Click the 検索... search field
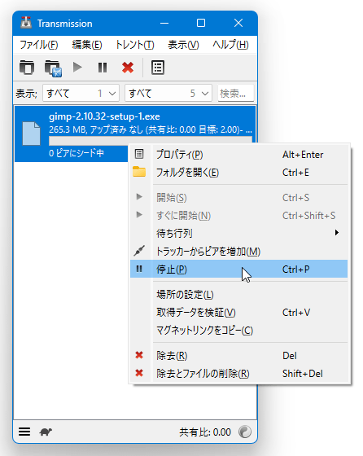This screenshot has height=456, width=363. [x=236, y=93]
